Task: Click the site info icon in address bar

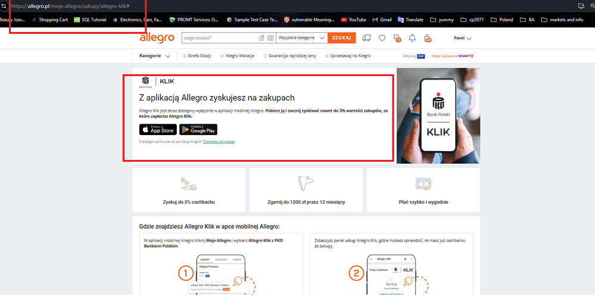Action: click(4, 6)
